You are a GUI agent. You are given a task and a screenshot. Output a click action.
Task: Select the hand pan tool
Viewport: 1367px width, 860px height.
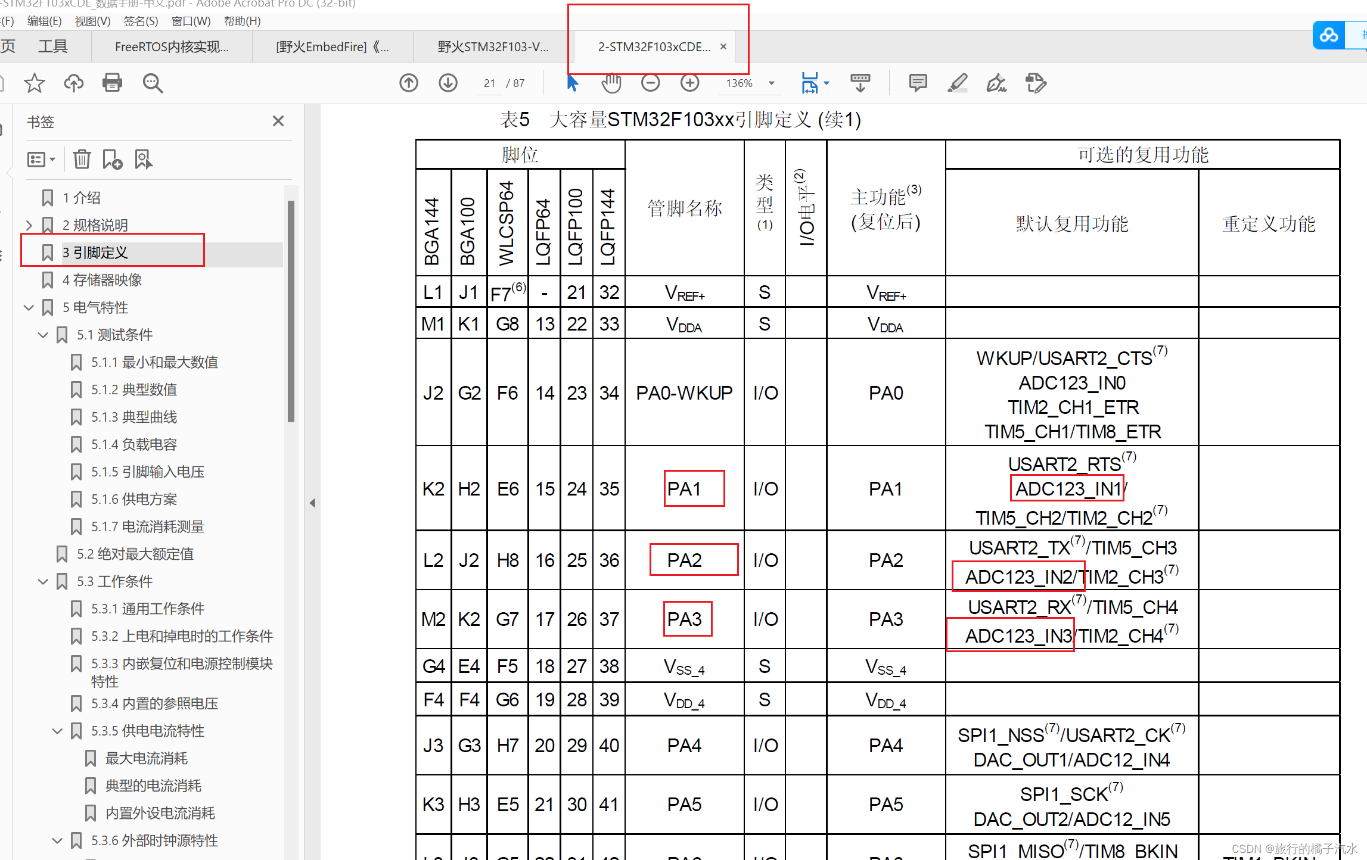(x=611, y=83)
